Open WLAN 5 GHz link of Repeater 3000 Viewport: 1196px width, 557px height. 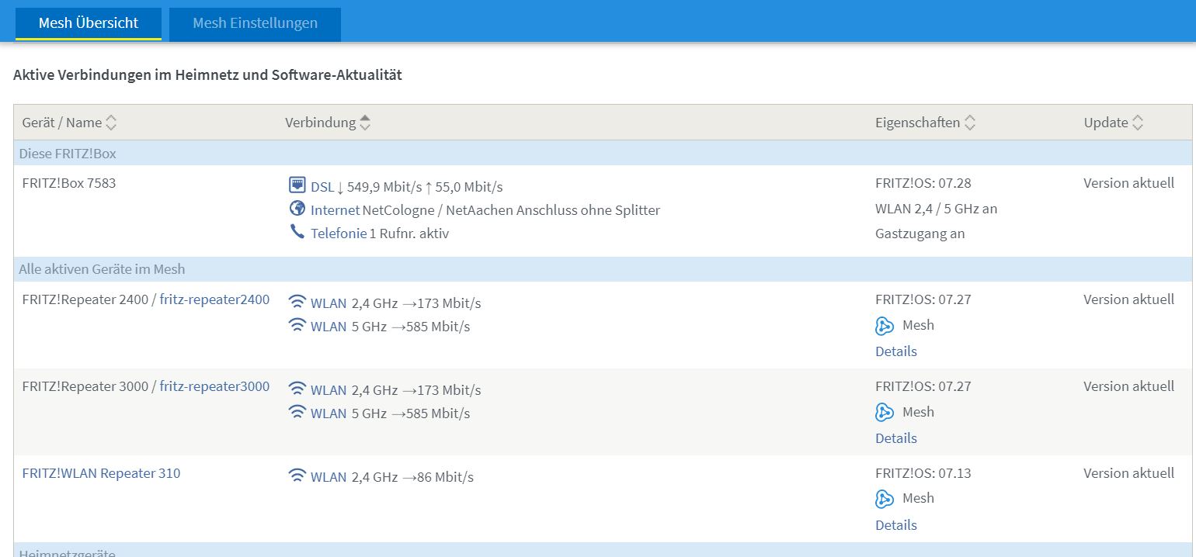click(329, 413)
